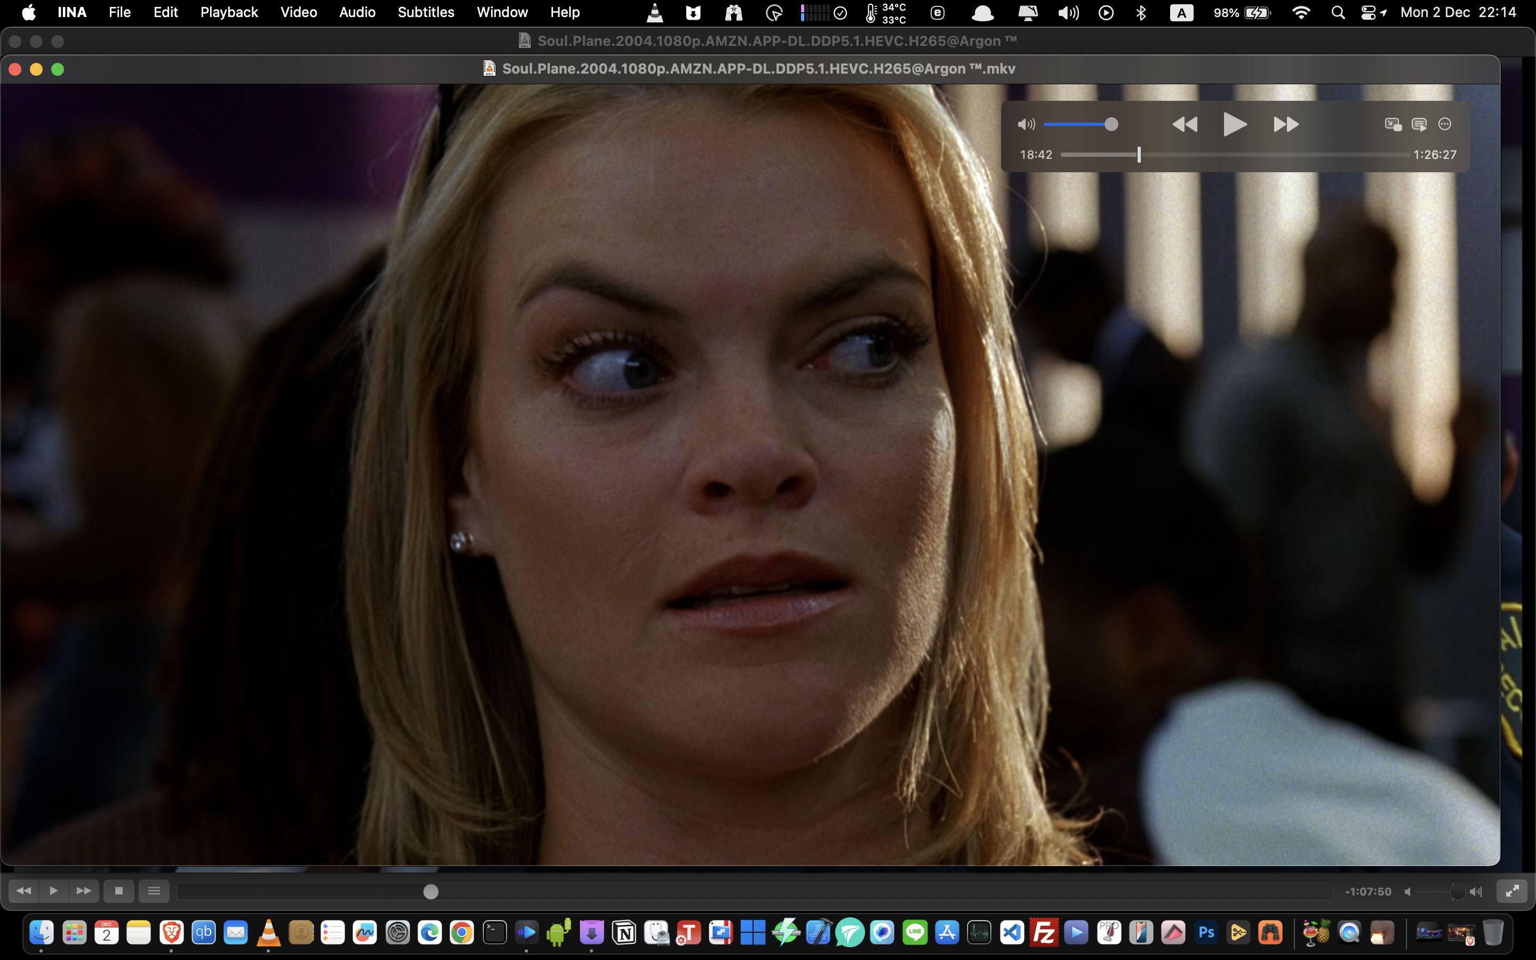Screen dimensions: 1536x960
Task: Toggle the playlist list button in the bottom bar
Action: tap(154, 891)
